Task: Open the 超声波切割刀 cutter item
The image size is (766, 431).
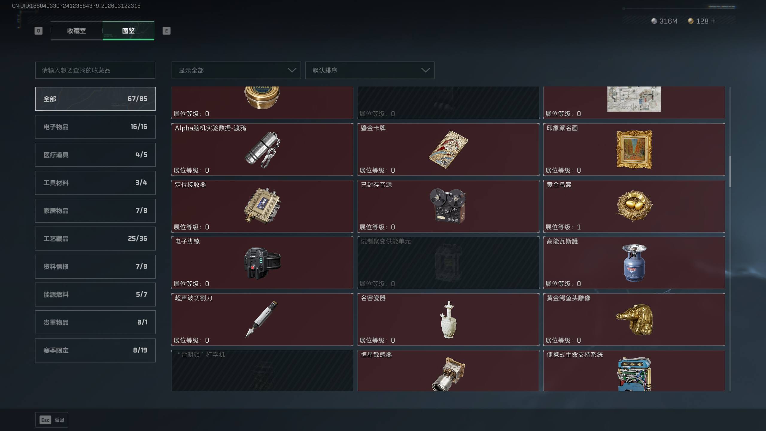Action: 262,319
